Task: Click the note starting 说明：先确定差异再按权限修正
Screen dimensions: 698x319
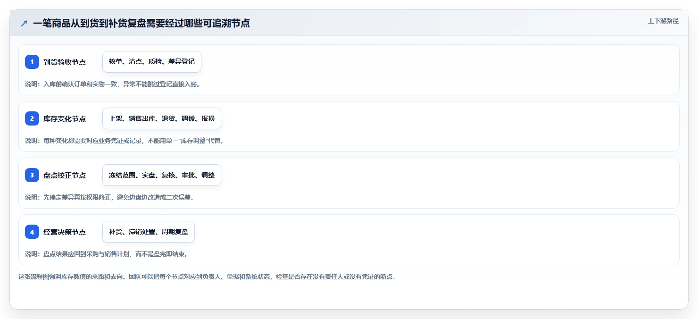Action: tap(109, 197)
